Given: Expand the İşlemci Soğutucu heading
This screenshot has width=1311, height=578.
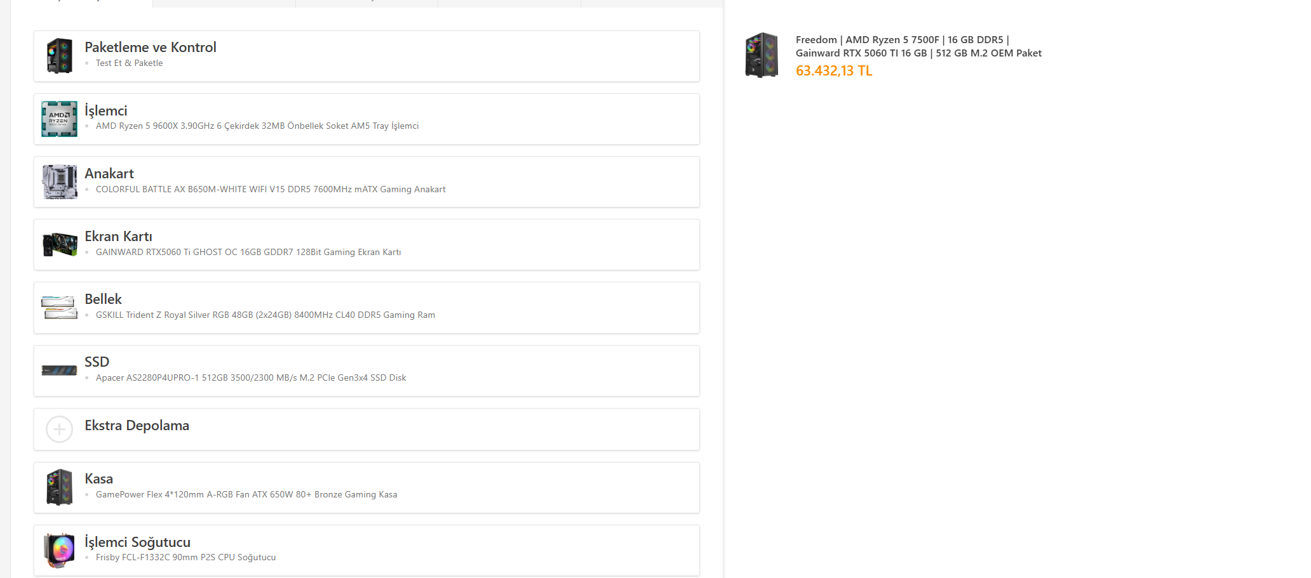Looking at the screenshot, I should [x=137, y=542].
